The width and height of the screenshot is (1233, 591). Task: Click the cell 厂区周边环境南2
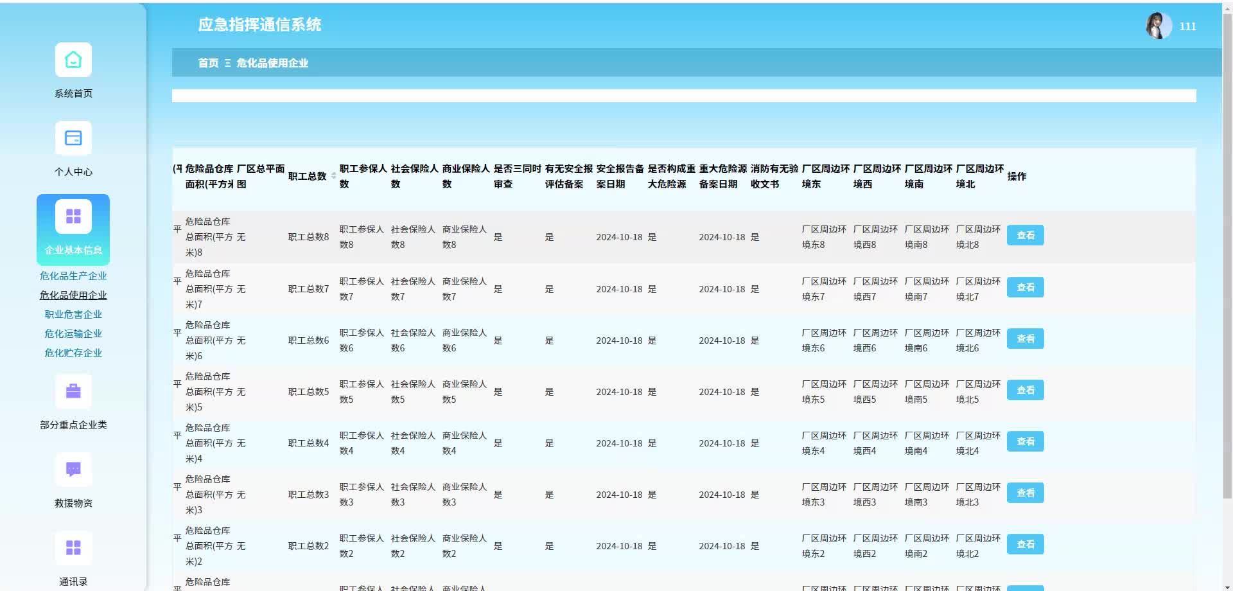(927, 546)
